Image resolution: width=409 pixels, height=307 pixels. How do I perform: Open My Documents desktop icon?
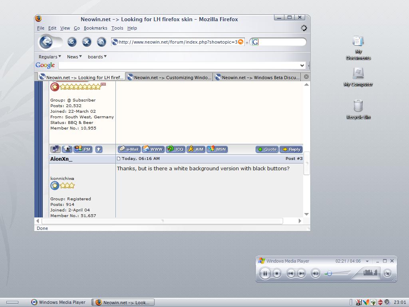coord(358,48)
